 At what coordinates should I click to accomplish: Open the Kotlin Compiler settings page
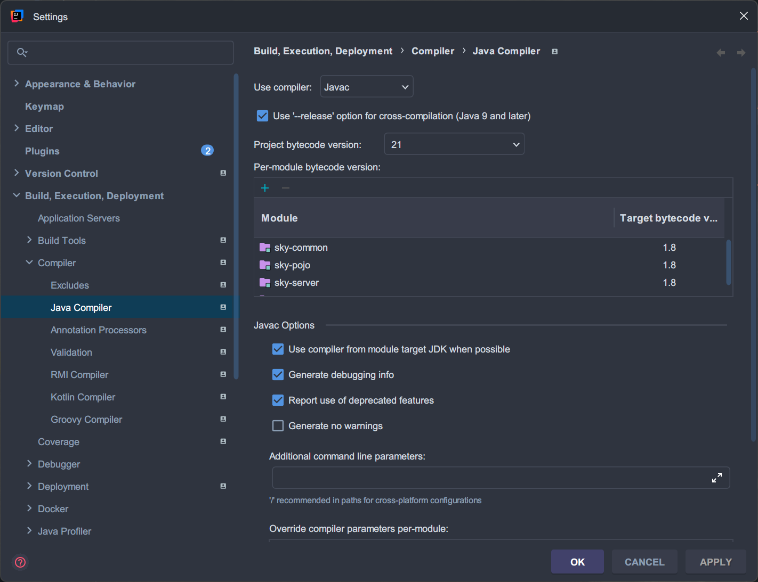coord(83,397)
